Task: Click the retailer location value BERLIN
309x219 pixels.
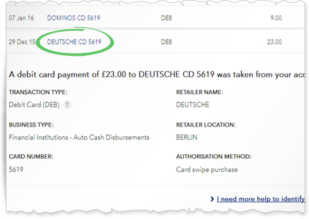Action: (x=186, y=137)
